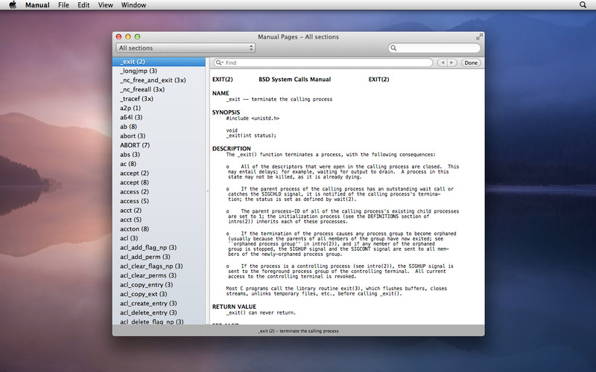596x372 pixels.
Task: Select abort (3) in the list
Action: tap(159, 136)
